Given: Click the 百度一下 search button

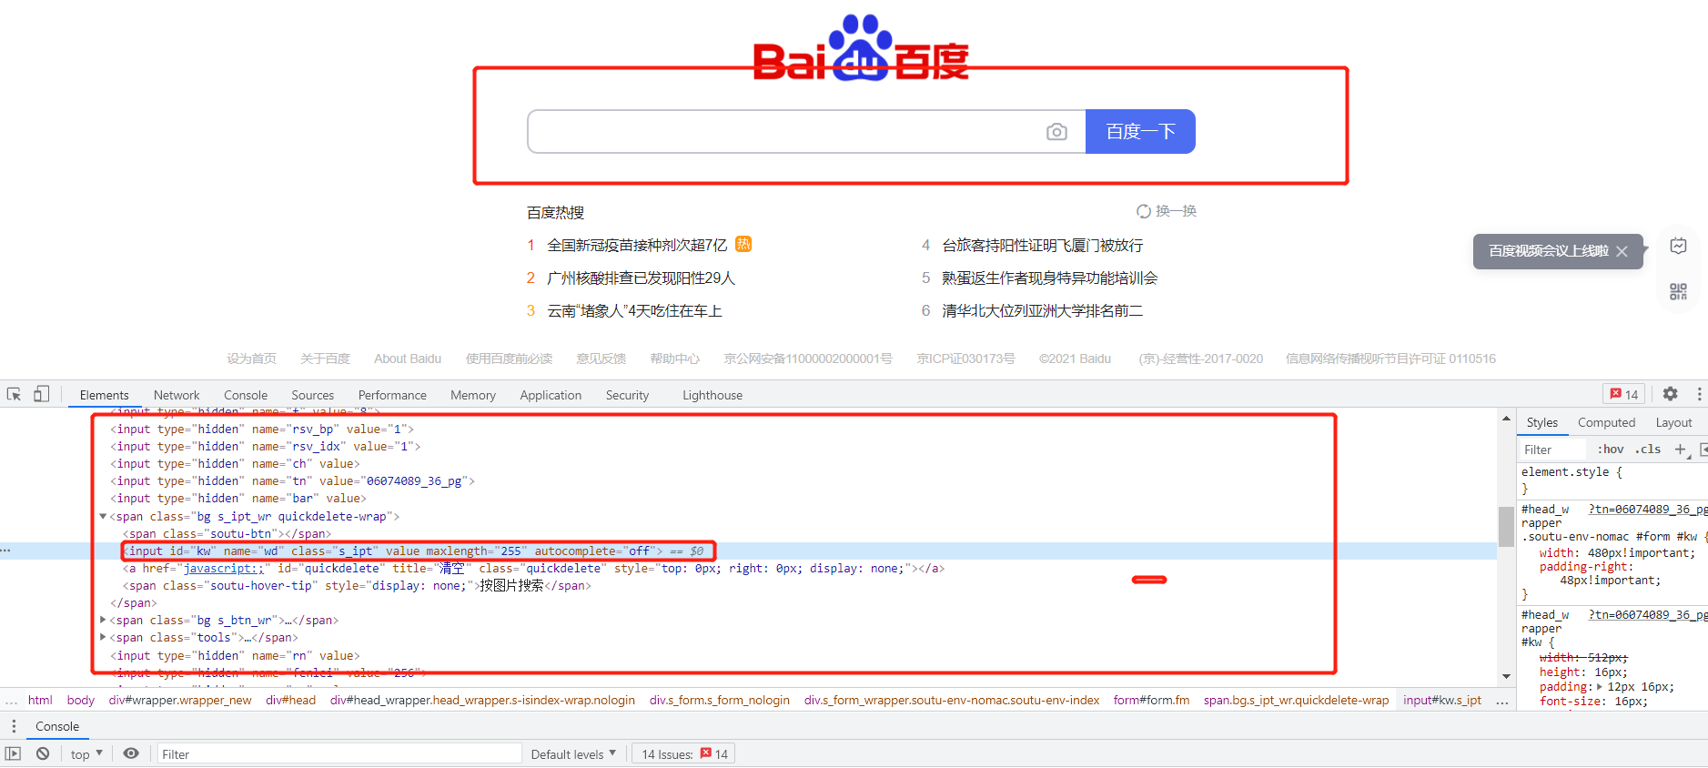Looking at the screenshot, I should 1140,132.
